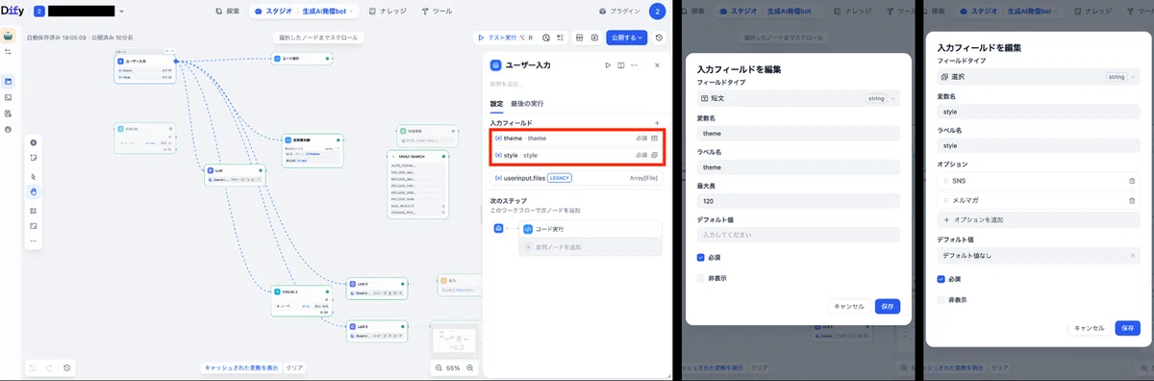
Task: Click the organize nodes tool
Action: pos(34,211)
